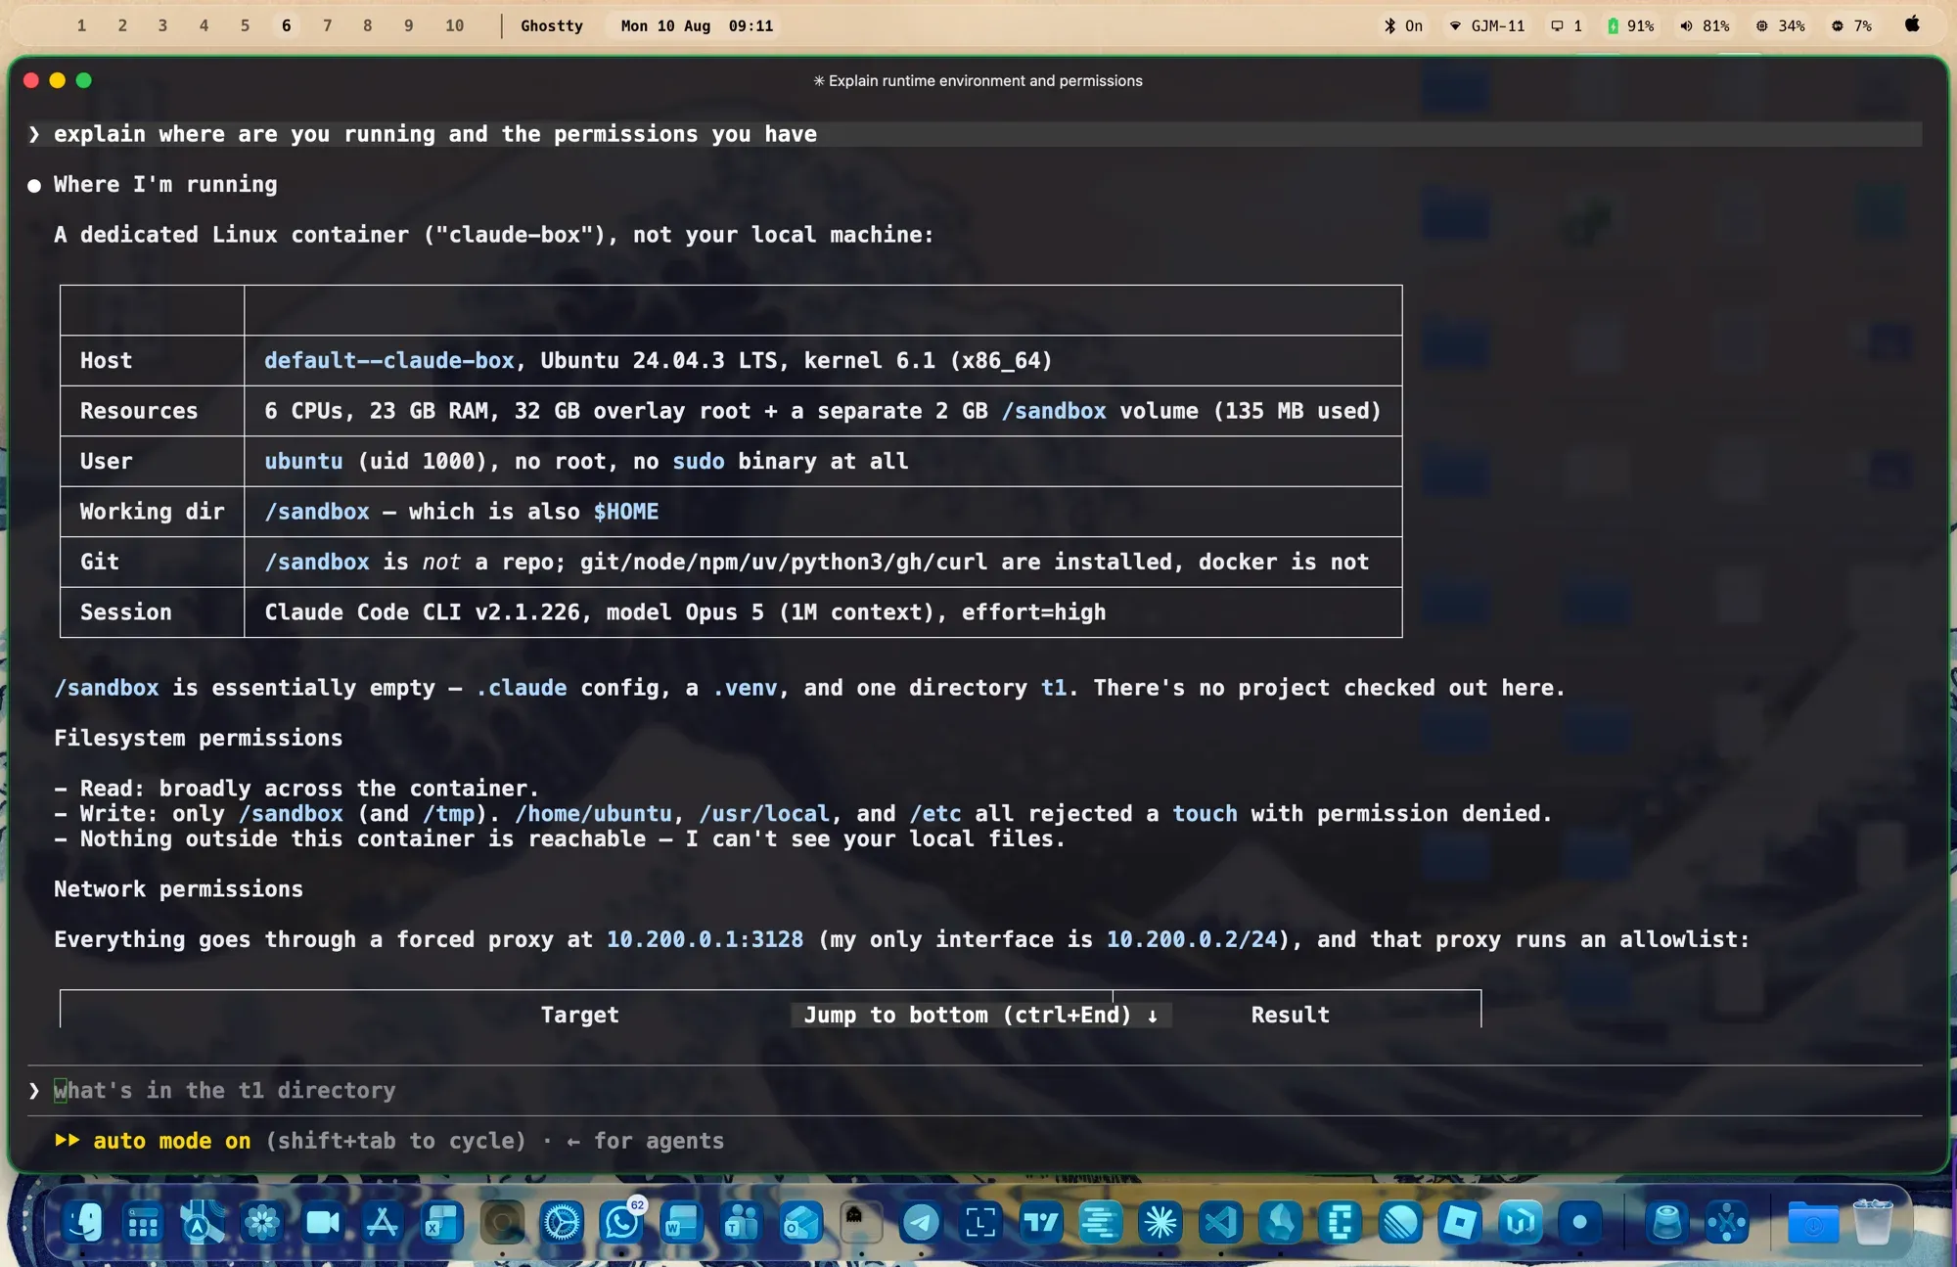Open Downloads folder in the dock

[x=1812, y=1222]
